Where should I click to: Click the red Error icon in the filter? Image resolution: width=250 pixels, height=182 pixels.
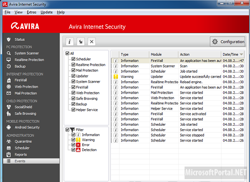(78, 145)
